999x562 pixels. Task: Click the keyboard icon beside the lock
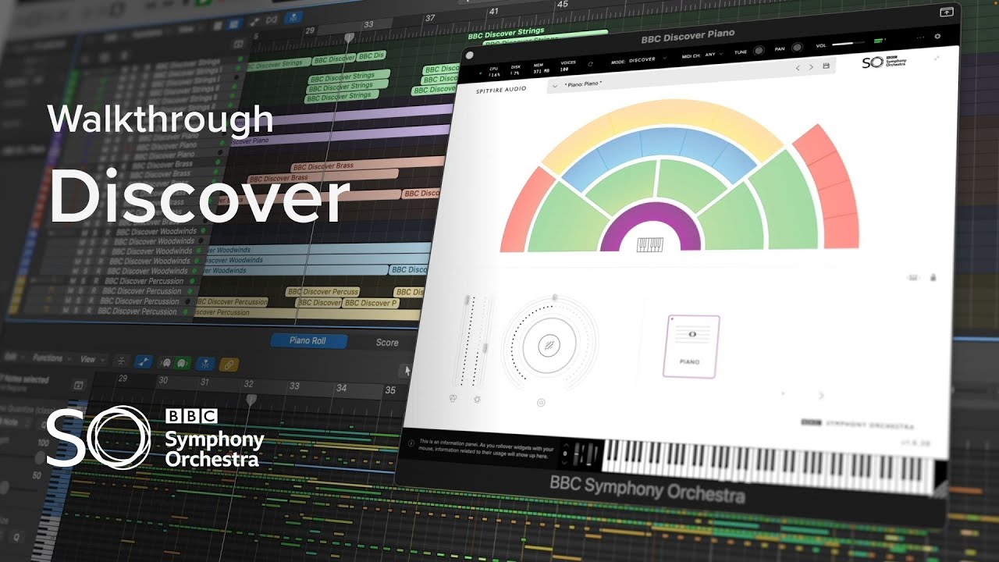point(913,276)
